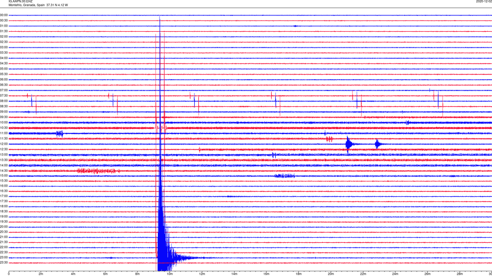The height and width of the screenshot is (276, 492).
Task: Click the 14:00 time row label
Action: (4, 165)
